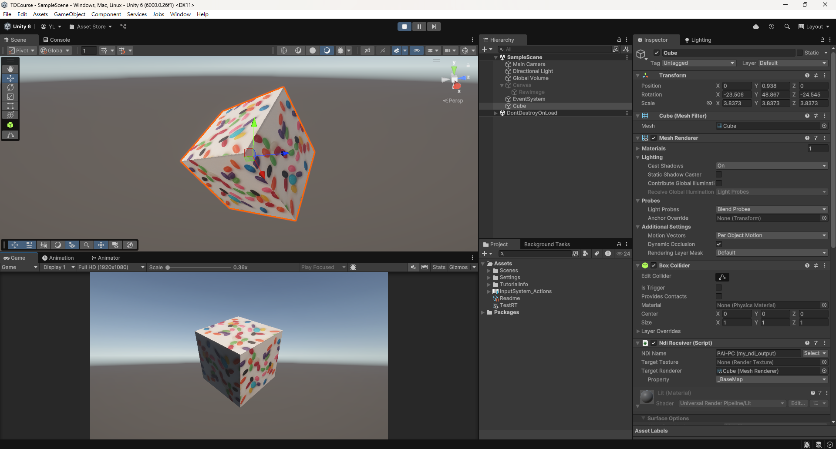
Task: Open the GameObject menu
Action: point(70,14)
